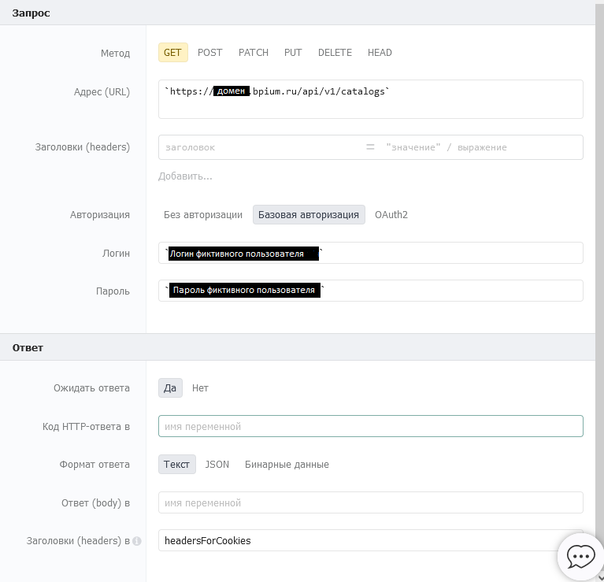Screen dimensions: 604x582
Task: Click the Пароль input field
Action: point(371,291)
